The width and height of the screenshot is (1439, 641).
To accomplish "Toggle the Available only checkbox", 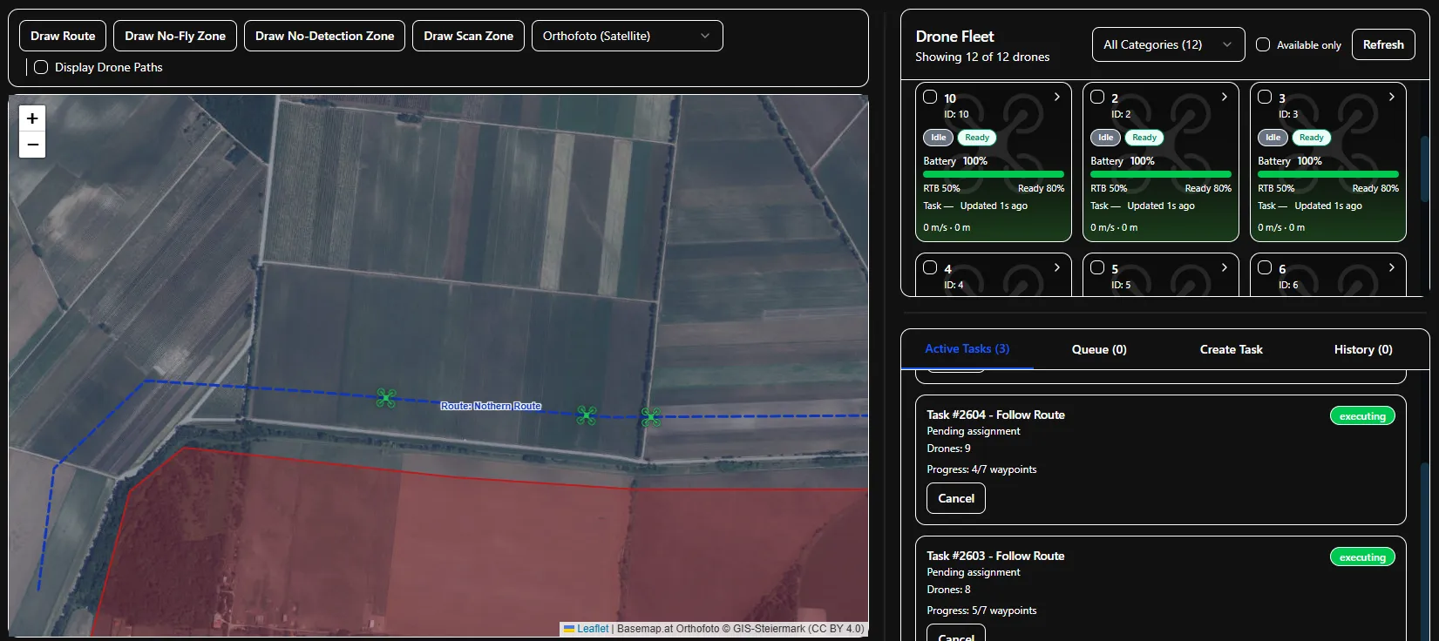I will click(x=1263, y=44).
